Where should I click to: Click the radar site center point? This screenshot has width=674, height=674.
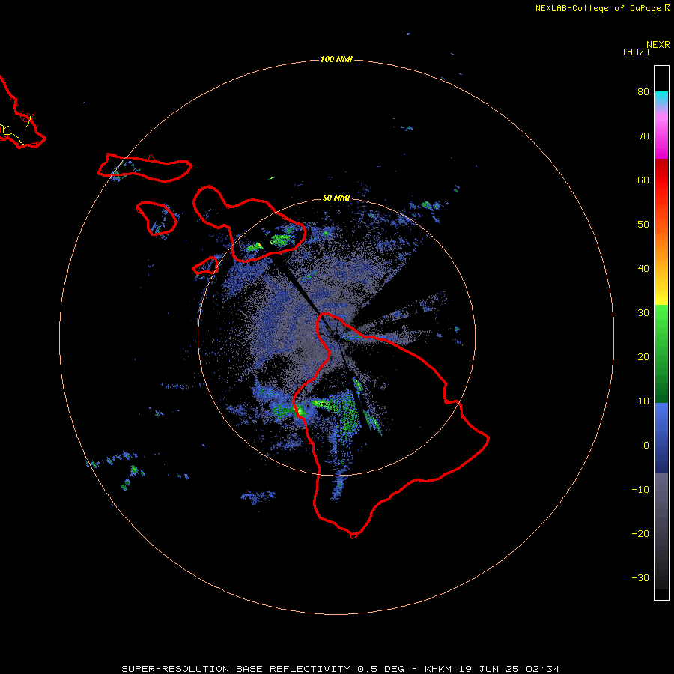point(336,336)
